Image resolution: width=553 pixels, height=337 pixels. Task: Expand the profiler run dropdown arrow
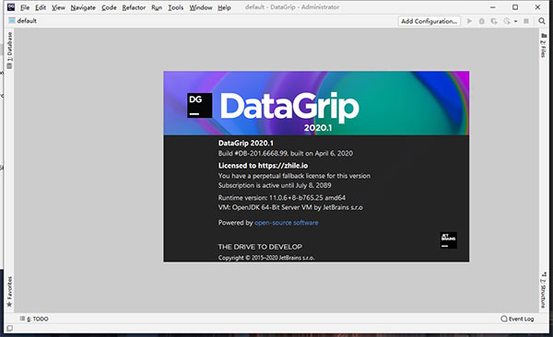[x=515, y=21]
